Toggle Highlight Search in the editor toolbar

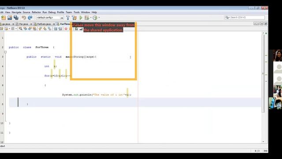pyautogui.click(x=34, y=29)
